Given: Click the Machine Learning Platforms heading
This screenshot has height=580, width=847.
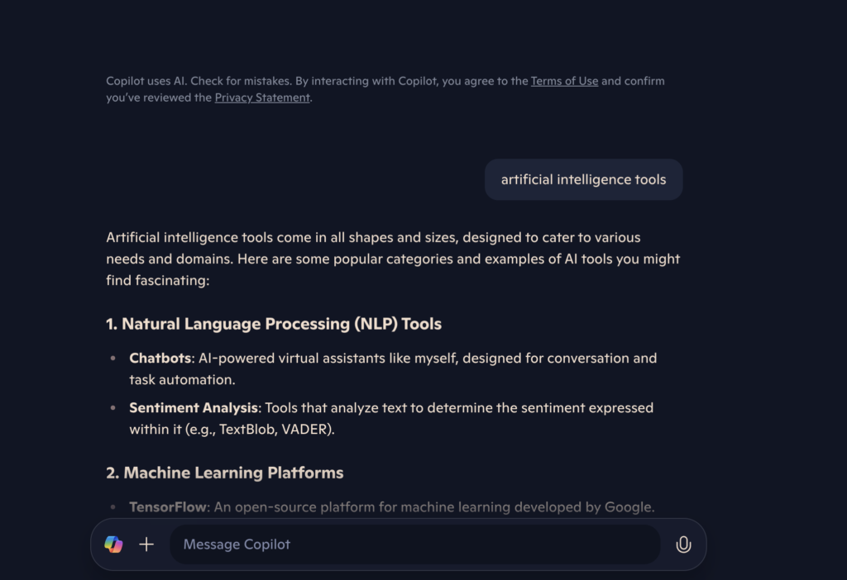Looking at the screenshot, I should pyautogui.click(x=225, y=473).
